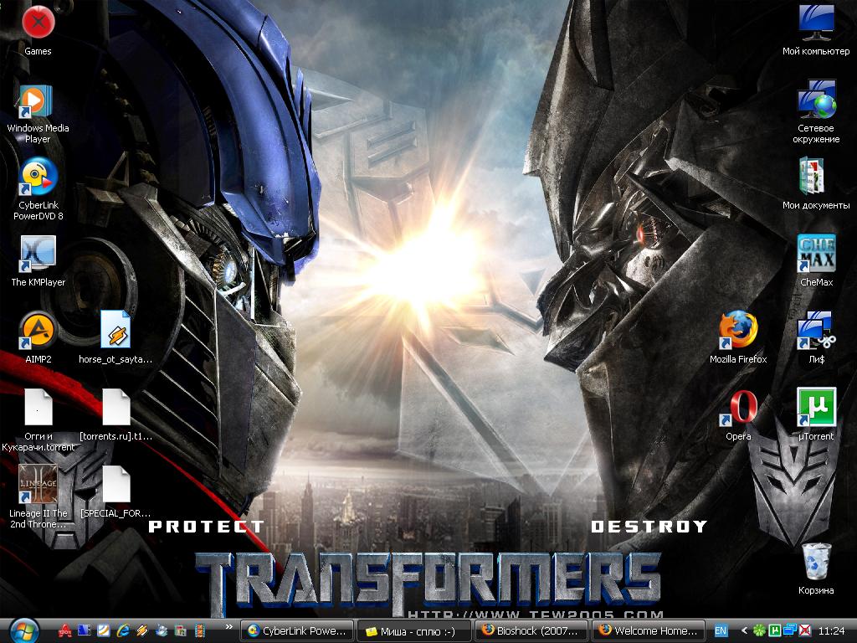Select the CheMax desktop icon
Screen dimensions: 857x643
[816, 255]
